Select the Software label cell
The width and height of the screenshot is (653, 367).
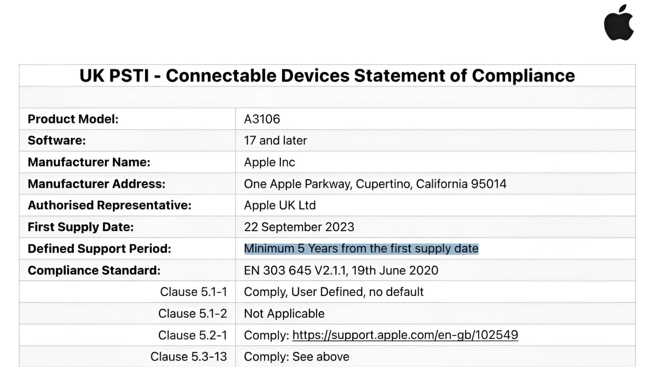click(56, 140)
